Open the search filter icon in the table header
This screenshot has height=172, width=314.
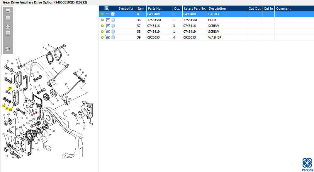pyautogui.click(x=107, y=8)
